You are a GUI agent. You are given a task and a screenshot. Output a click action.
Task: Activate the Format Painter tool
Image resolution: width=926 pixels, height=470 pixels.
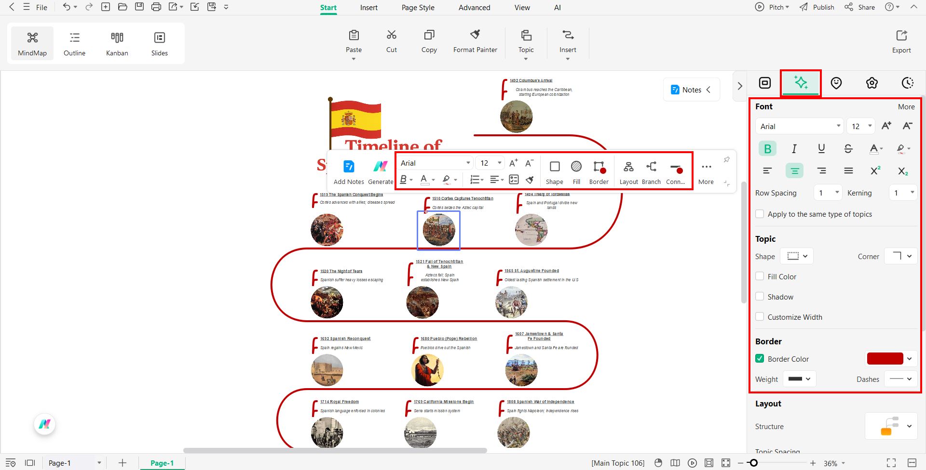[475, 41]
